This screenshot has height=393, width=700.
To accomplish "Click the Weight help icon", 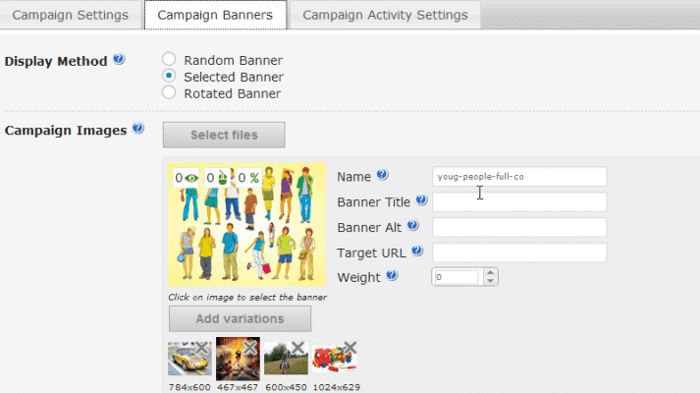I will click(x=392, y=276).
